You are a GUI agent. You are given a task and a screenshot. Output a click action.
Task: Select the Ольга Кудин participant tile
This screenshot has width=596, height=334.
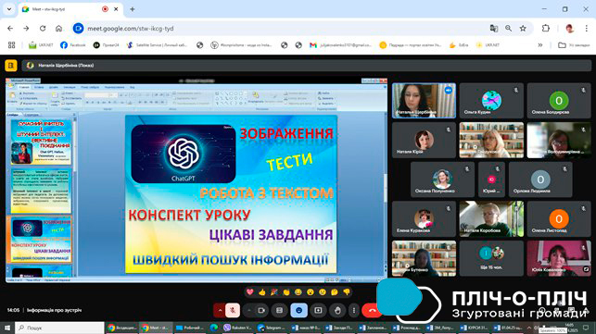491,101
